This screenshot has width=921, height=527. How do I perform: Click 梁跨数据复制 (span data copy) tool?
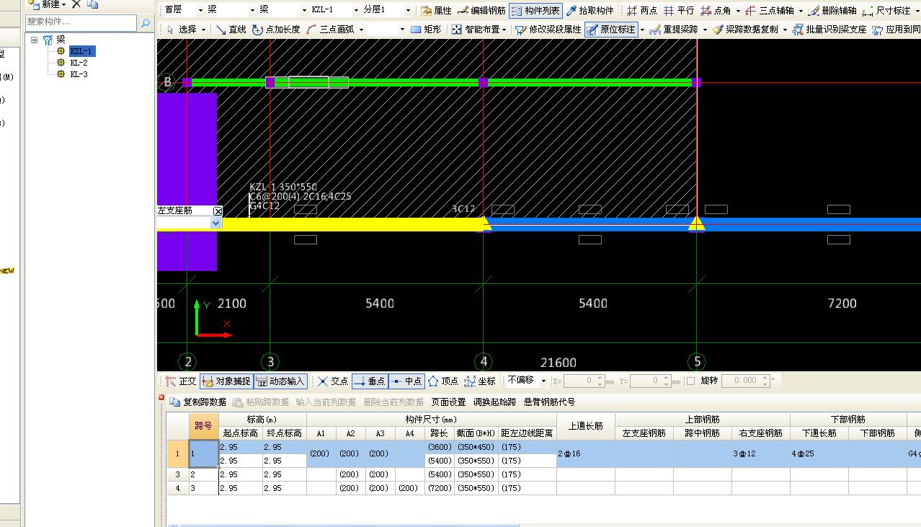(x=745, y=30)
